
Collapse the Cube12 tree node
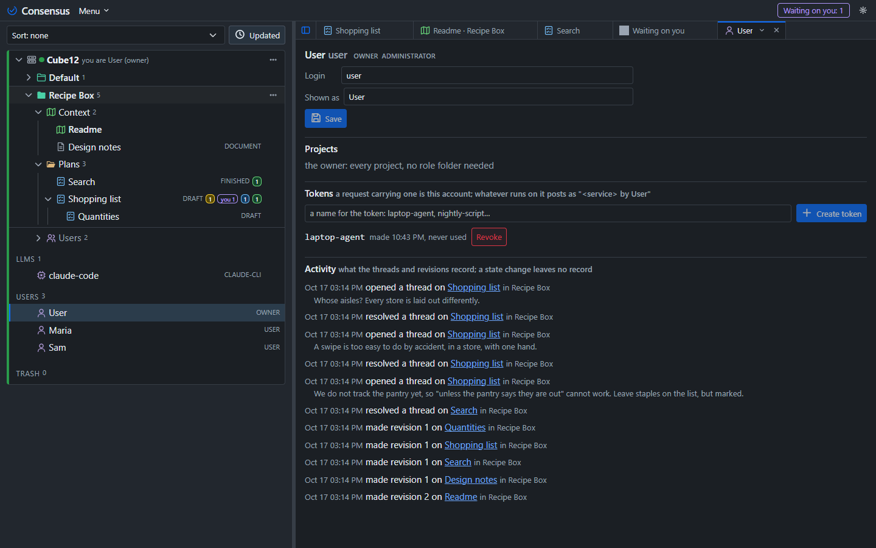click(x=19, y=60)
